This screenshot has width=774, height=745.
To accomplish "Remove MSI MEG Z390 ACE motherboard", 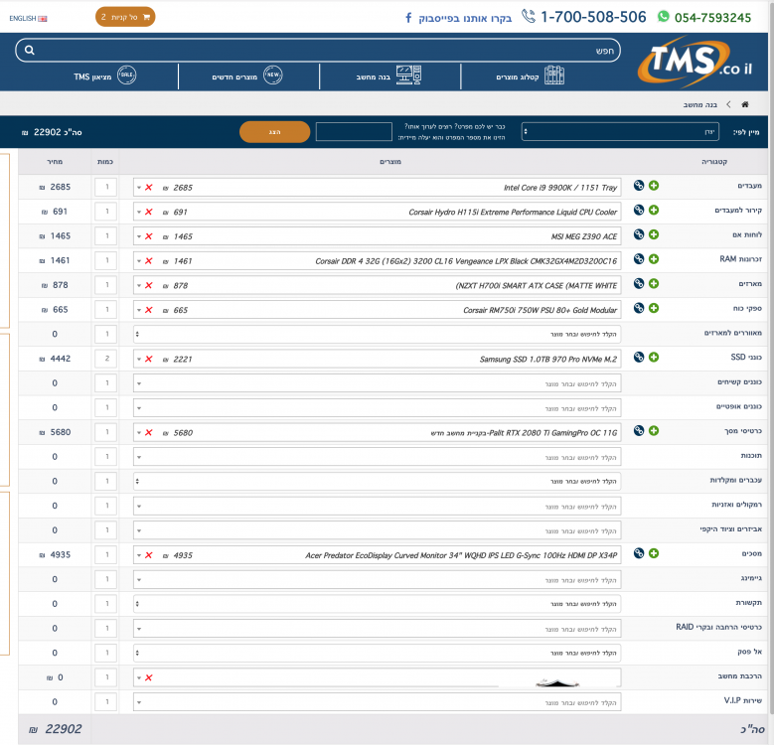I will [x=149, y=236].
